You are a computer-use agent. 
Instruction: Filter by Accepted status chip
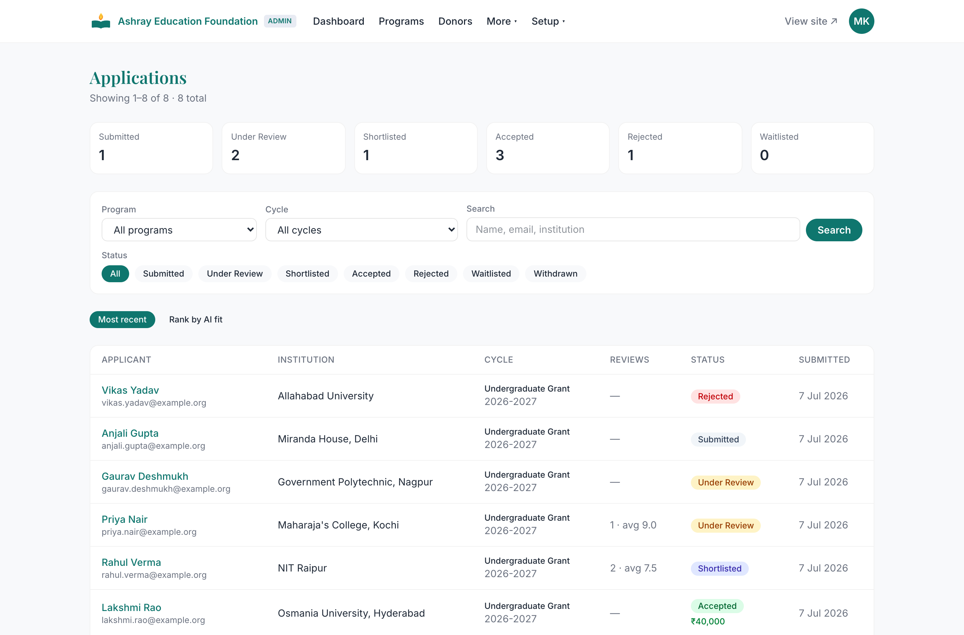pos(371,274)
